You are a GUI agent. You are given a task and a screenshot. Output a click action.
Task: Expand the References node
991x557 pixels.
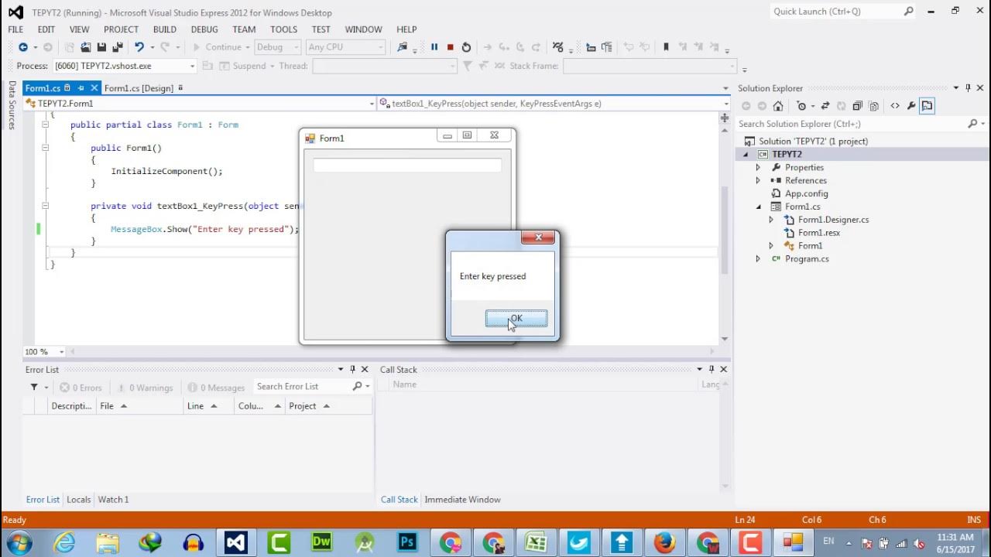click(758, 181)
